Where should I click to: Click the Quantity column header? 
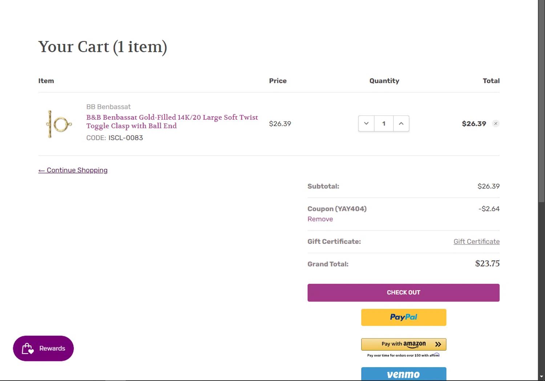384,81
